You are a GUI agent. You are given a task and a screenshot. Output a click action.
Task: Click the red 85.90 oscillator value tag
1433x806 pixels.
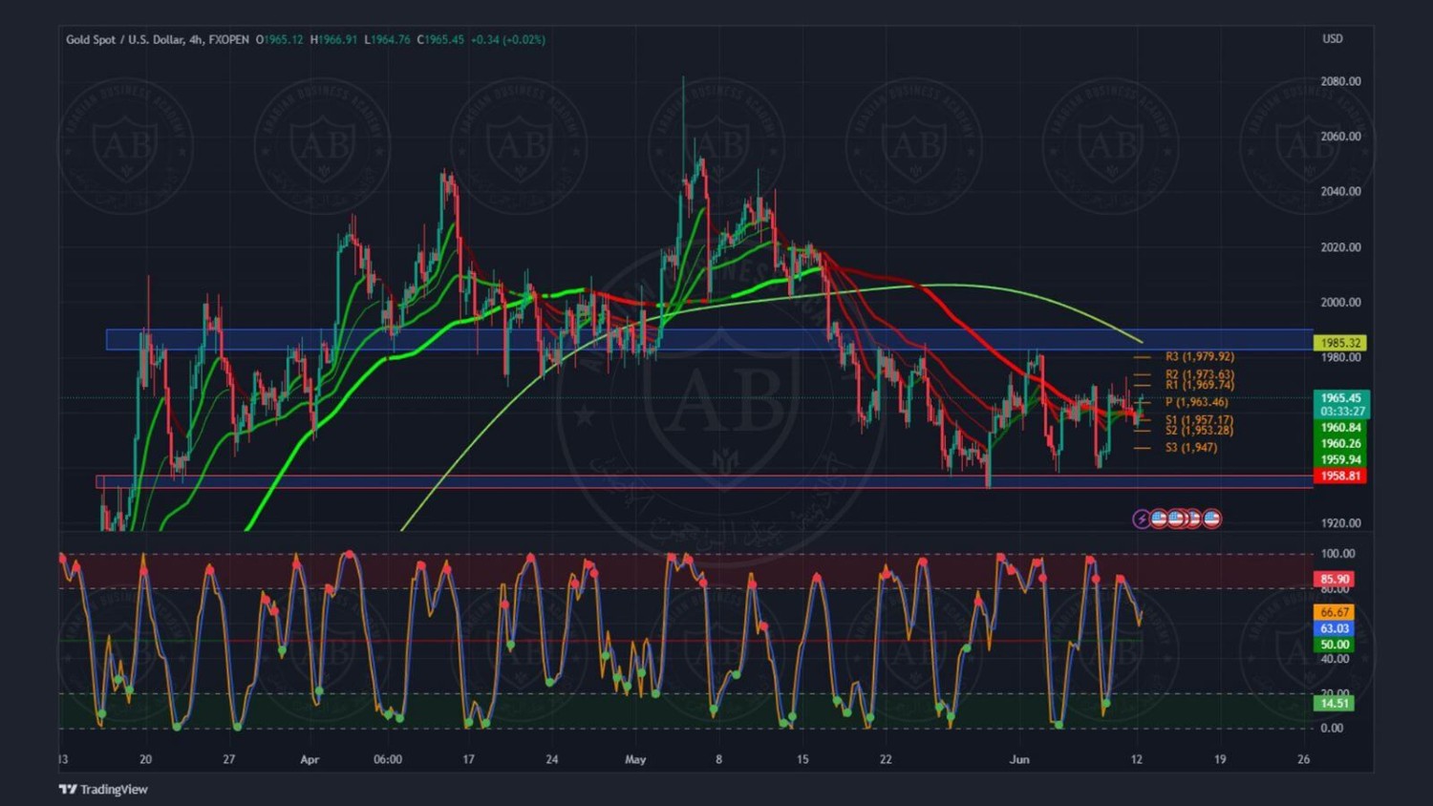pos(1334,579)
